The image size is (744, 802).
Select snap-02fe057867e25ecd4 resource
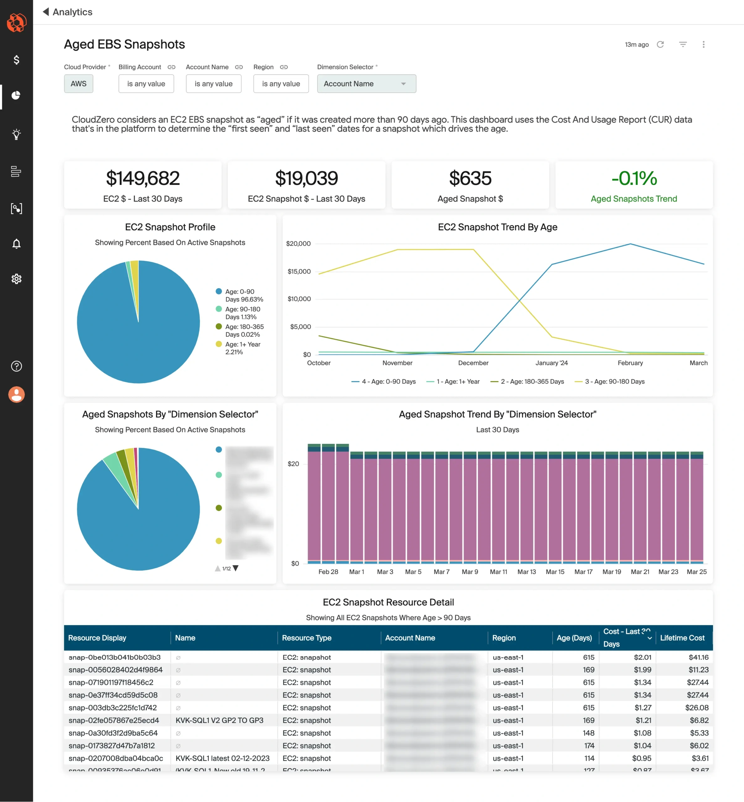pyautogui.click(x=114, y=720)
